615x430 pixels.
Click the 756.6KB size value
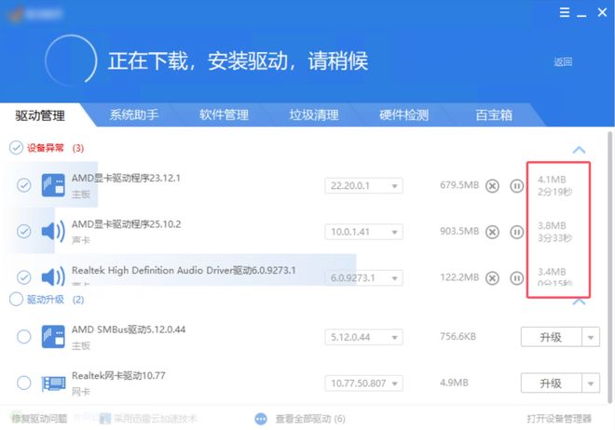coord(458,336)
